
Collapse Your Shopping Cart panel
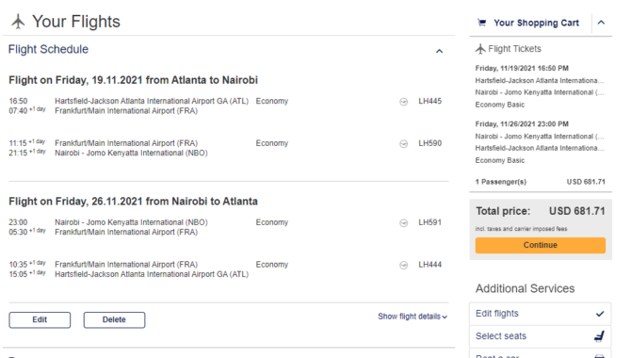[601, 23]
